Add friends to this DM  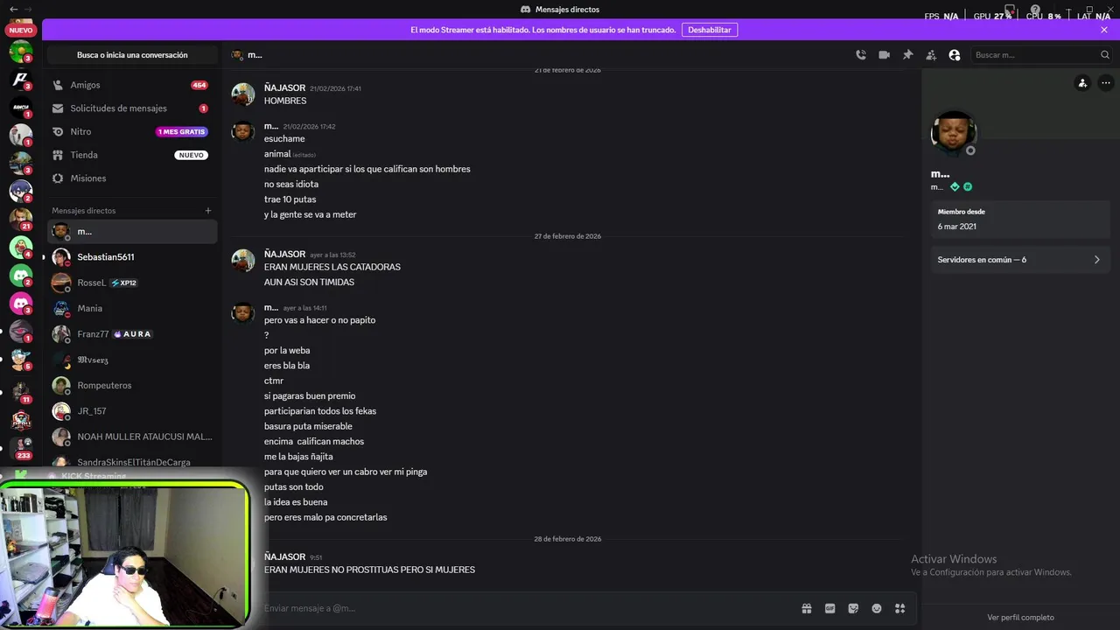931,55
